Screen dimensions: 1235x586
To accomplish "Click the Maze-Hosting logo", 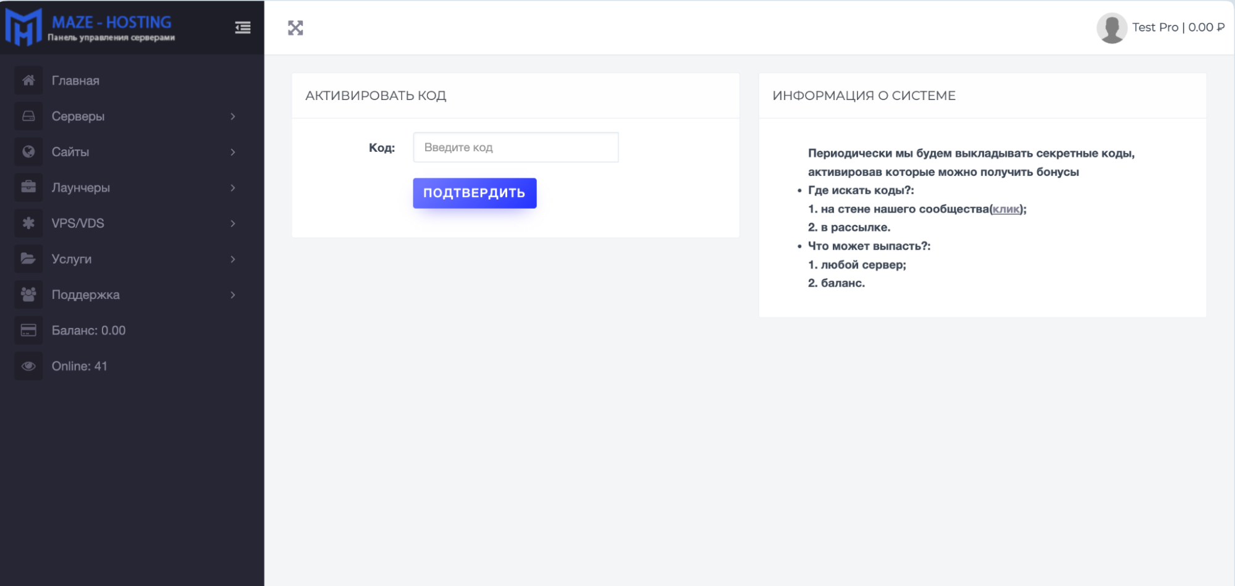I will tap(90, 27).
